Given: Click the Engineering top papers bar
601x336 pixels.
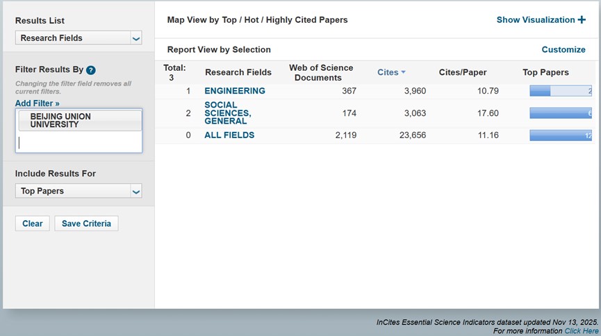Looking at the screenshot, I should 560,91.
